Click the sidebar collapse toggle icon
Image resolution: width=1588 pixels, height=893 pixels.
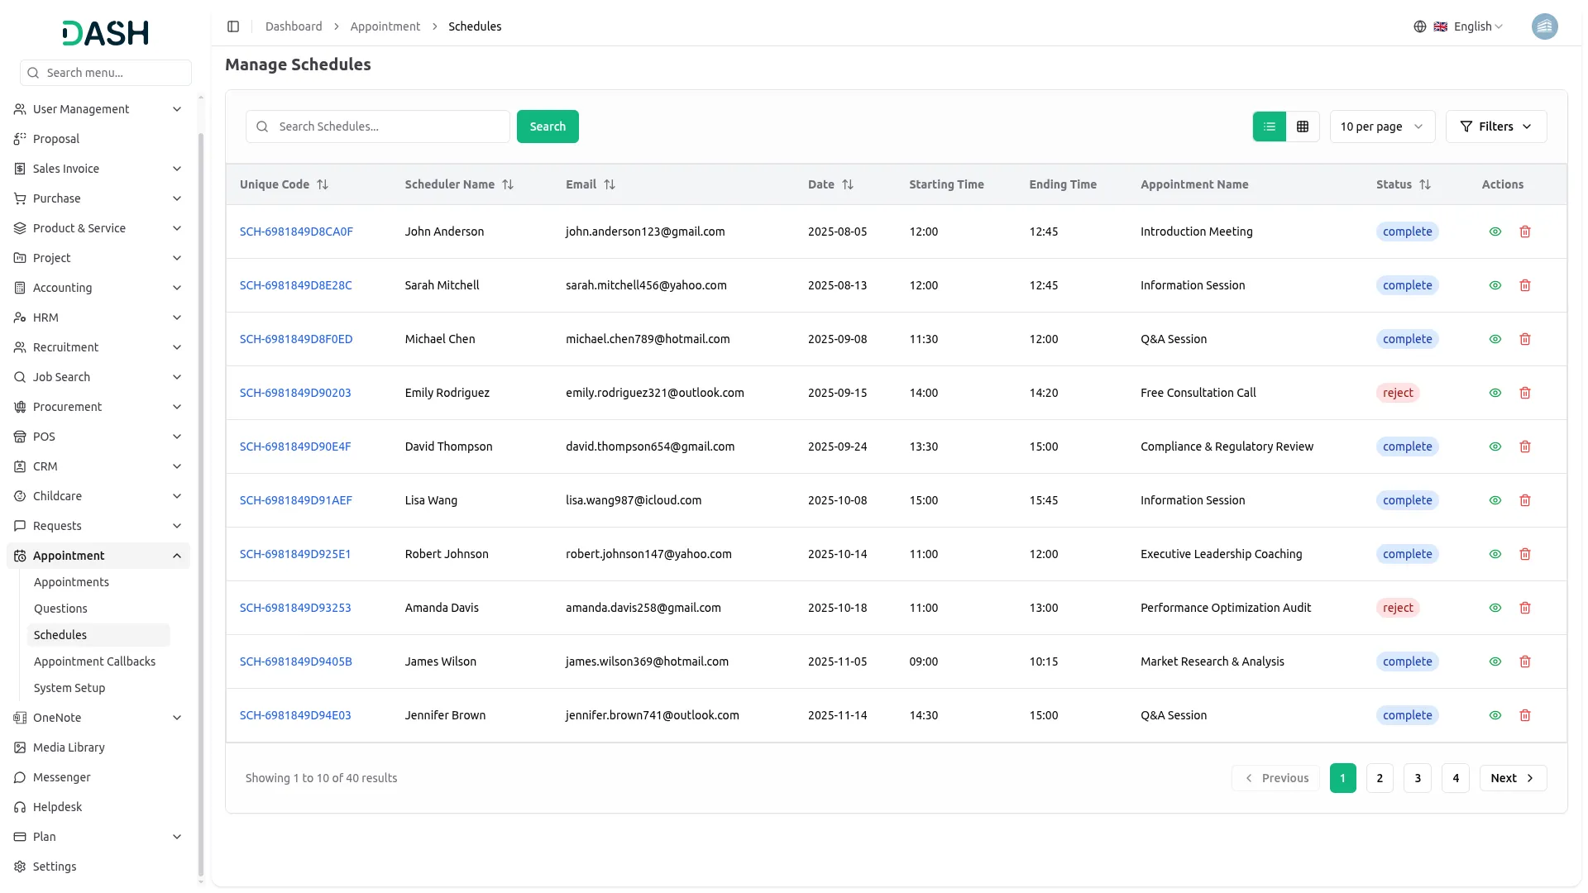[233, 26]
